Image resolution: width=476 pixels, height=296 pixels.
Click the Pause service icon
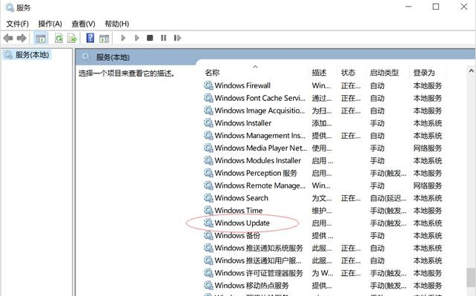point(163,38)
